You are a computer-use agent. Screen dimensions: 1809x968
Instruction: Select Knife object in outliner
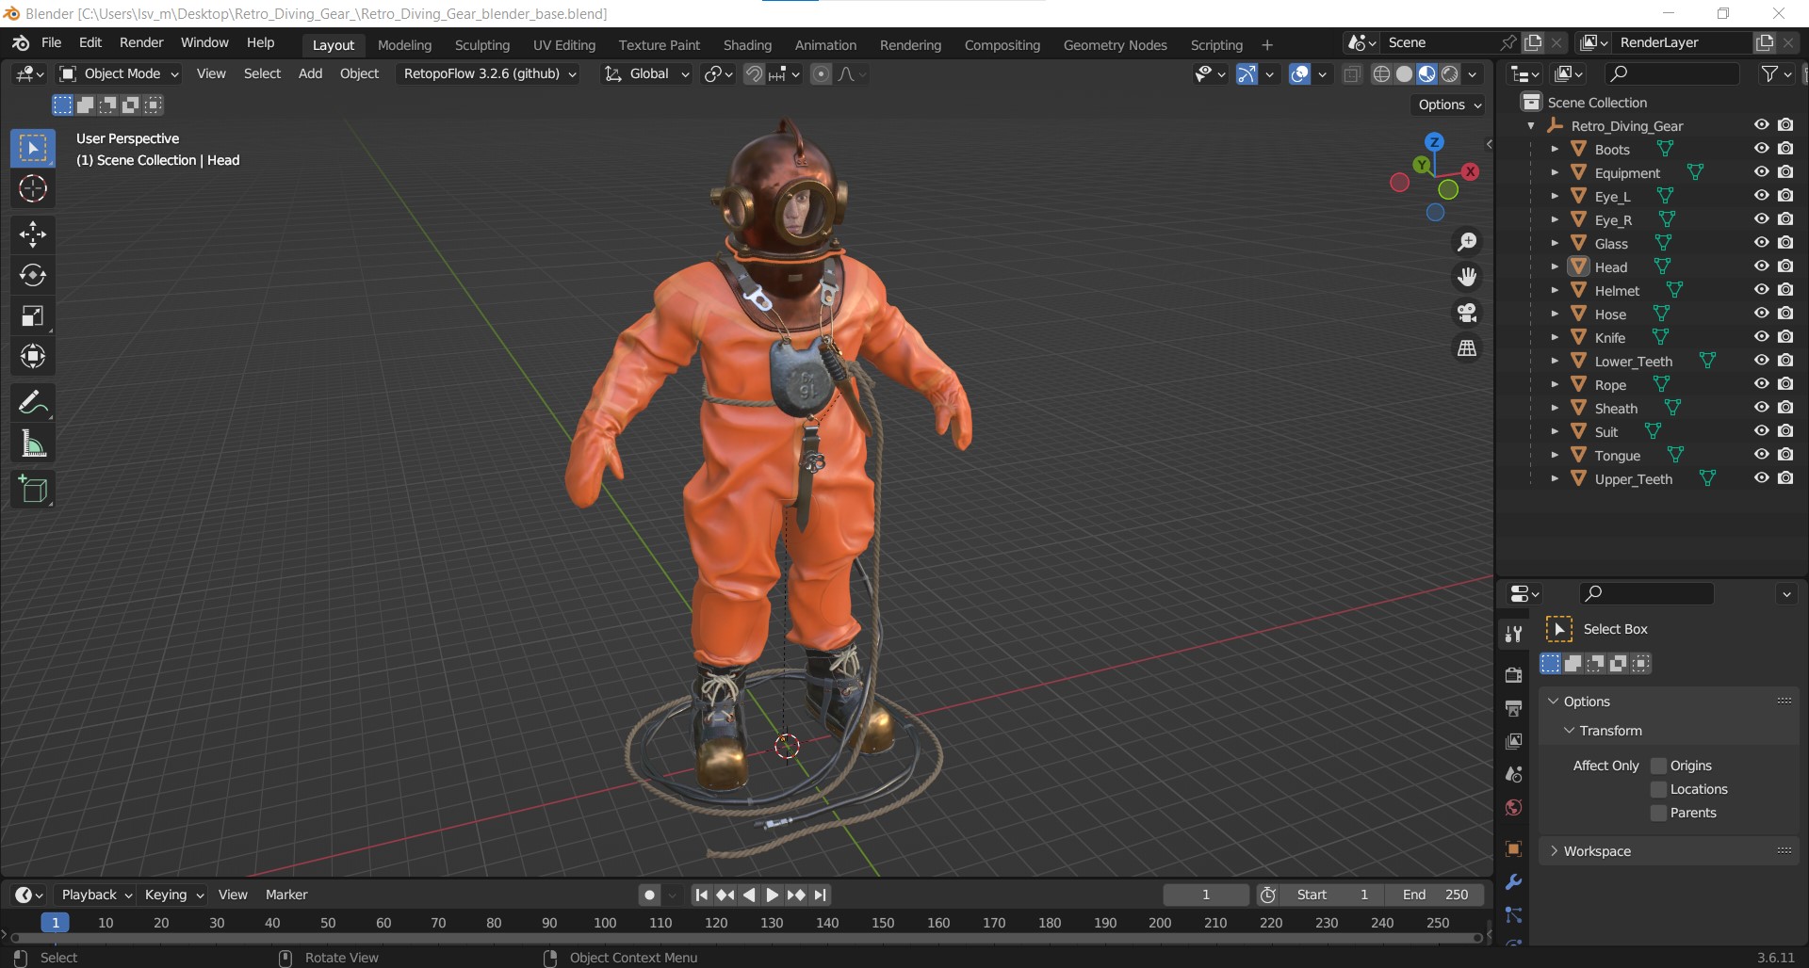point(1609,337)
